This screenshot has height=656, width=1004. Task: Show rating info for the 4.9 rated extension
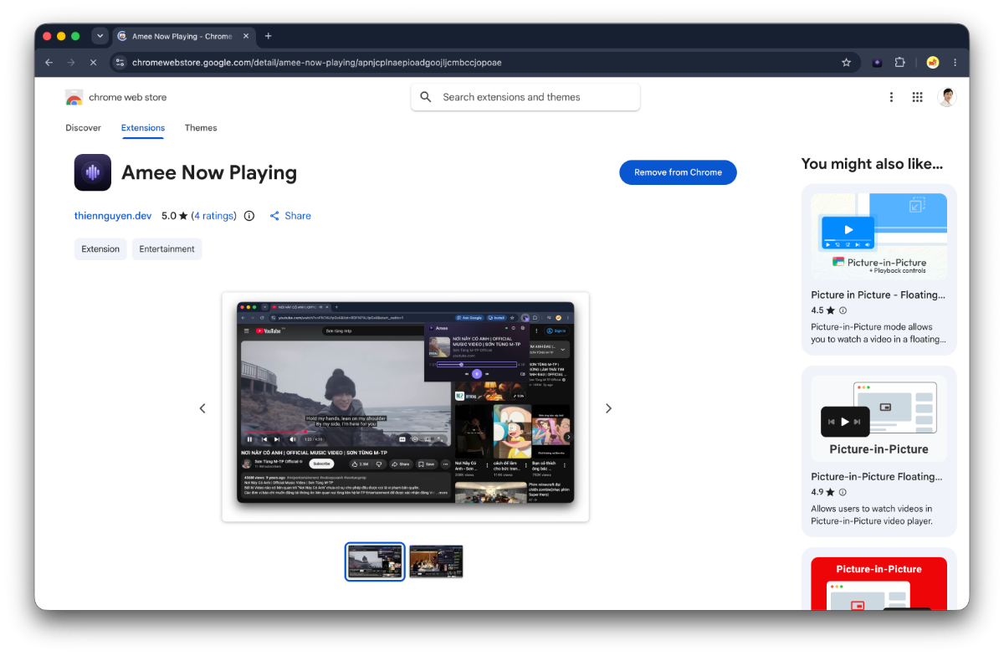[843, 492]
